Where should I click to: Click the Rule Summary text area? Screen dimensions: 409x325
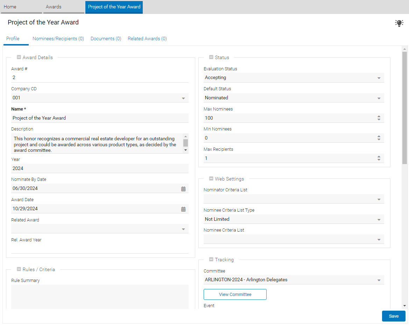[x=100, y=297]
